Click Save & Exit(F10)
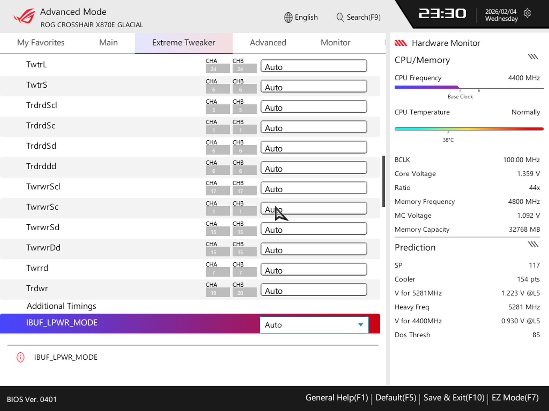The image size is (549, 411). coord(454,397)
